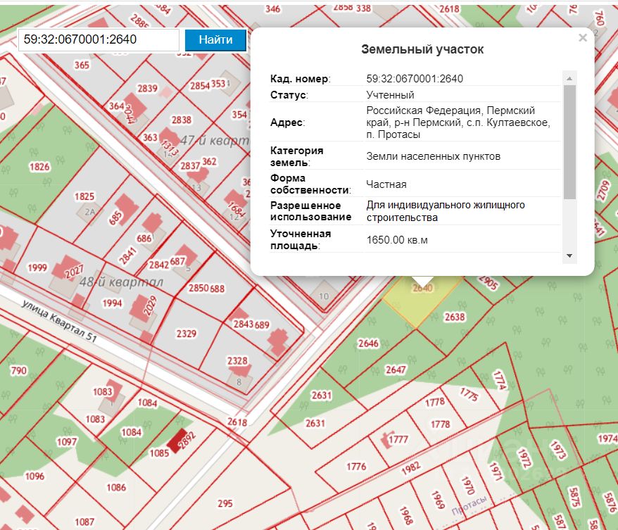Click parcel label 1999
618x530 pixels.
click(x=37, y=267)
